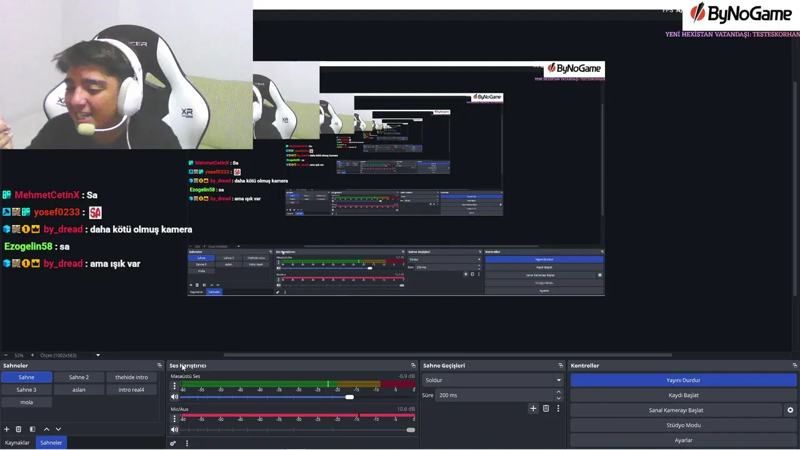
Task: Click the 52% preview zoom value
Action: point(19,355)
